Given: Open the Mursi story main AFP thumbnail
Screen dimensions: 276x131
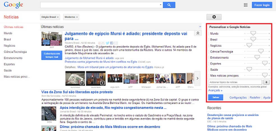Looking at the screenshot, I should (52, 39).
